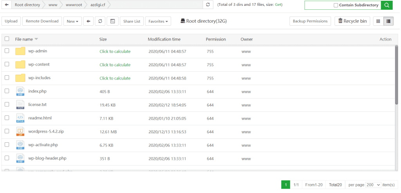The width and height of the screenshot is (401, 193).
Task: Open the terminal icon in the toolbar
Action: pyautogui.click(x=112, y=21)
